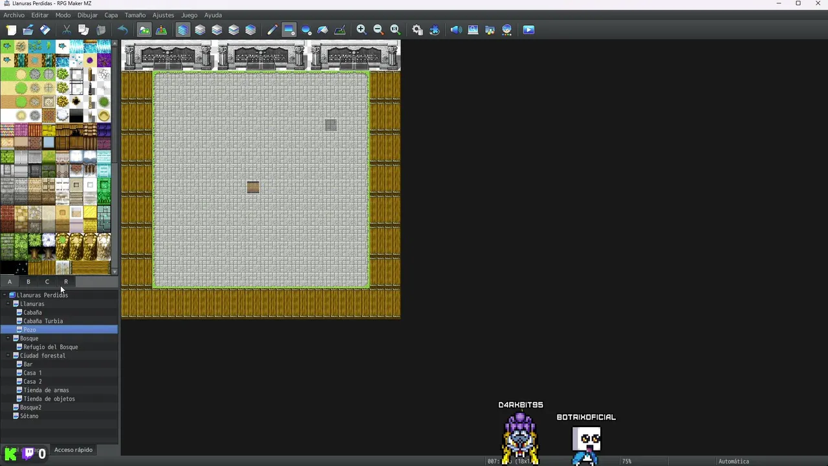Open the Juego menu
Image resolution: width=828 pixels, height=466 pixels.
tap(189, 15)
